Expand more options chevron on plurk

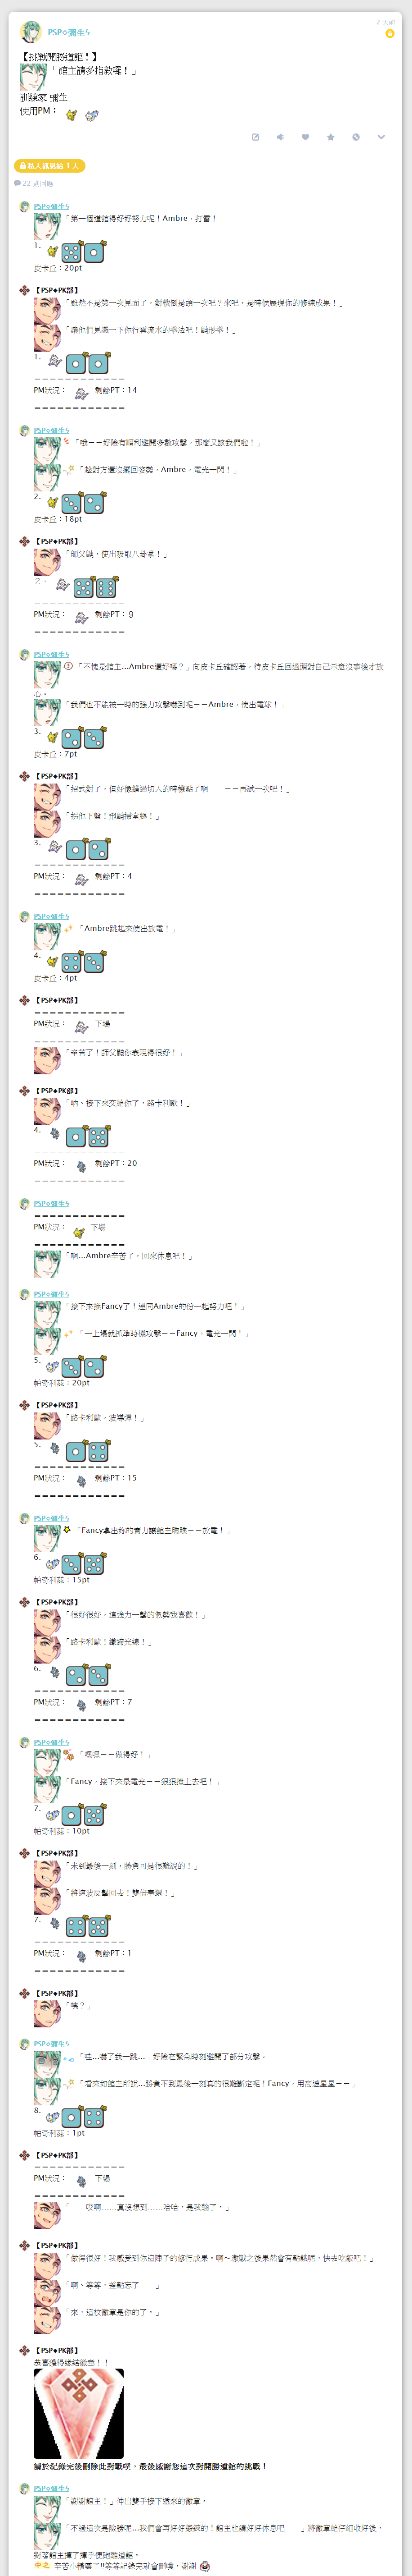tap(380, 137)
